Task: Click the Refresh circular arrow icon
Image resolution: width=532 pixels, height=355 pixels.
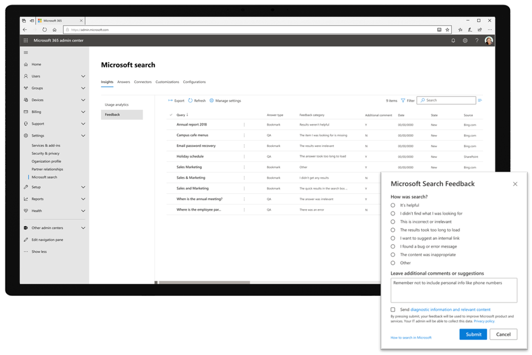Action: 190,101
